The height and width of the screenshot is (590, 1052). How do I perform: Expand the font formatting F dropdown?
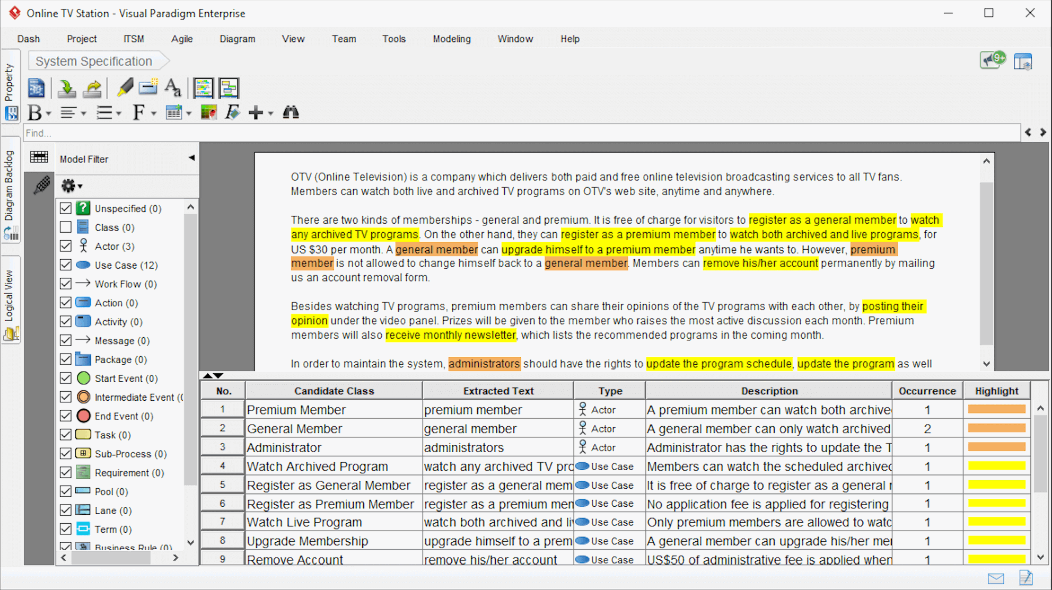[x=153, y=113]
